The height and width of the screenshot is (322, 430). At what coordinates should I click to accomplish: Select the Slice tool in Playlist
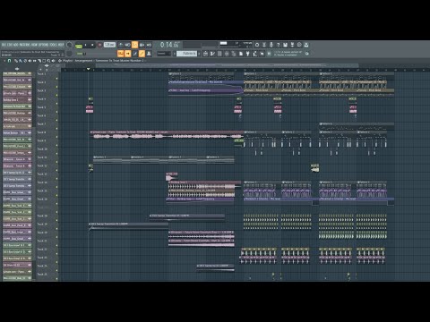39,61
